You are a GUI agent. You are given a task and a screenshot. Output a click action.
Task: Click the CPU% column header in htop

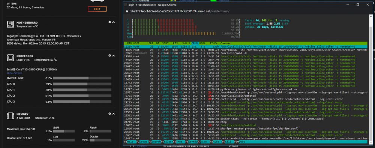194,43
